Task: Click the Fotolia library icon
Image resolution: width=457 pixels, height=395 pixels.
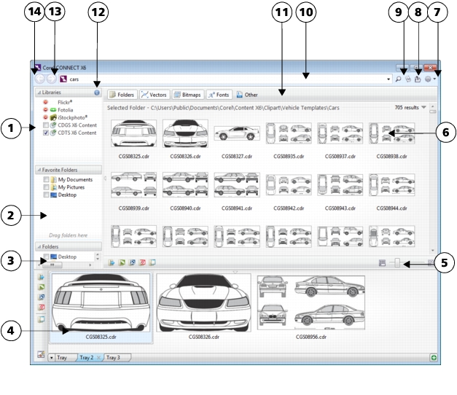Action: [52, 110]
